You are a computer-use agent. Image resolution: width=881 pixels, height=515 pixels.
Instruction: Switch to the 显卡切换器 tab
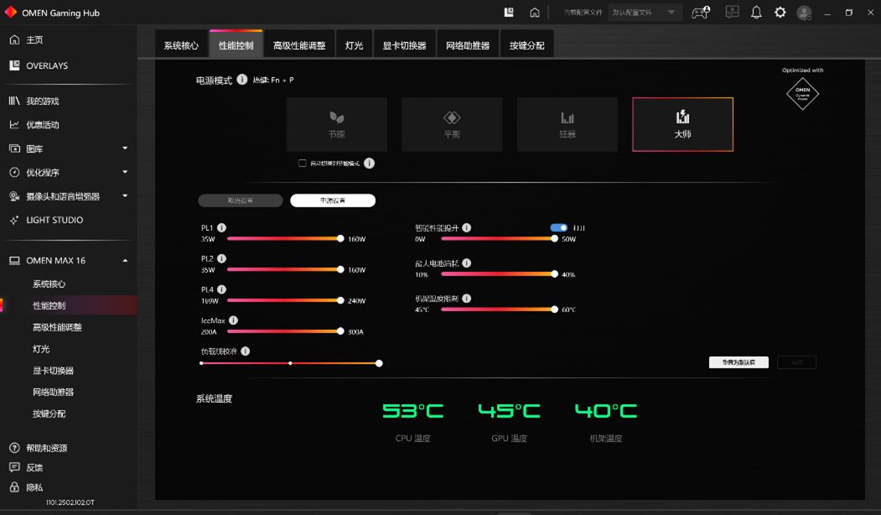(405, 44)
